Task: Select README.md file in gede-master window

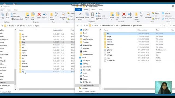Action: coord(111,61)
